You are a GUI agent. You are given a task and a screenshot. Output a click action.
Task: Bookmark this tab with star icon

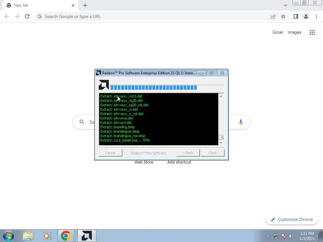(283, 16)
